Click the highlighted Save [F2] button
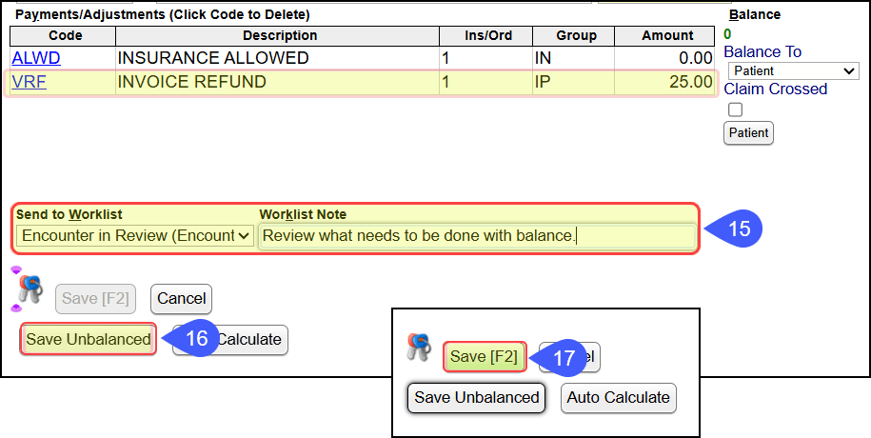The height and width of the screenshot is (438, 871). point(485,356)
